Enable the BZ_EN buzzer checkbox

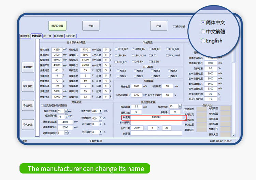pos(151,61)
